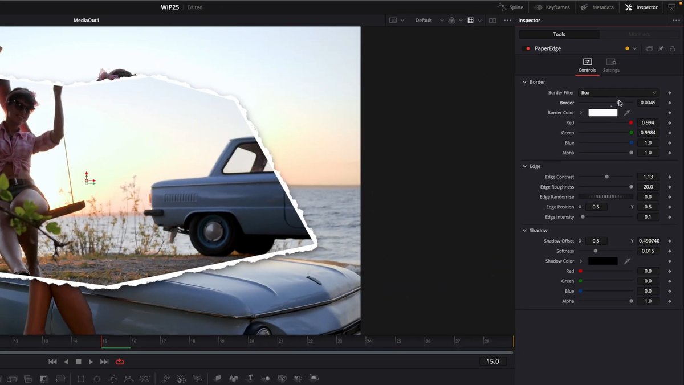Screen dimensions: 684x385
Task: Toggle keyframe diamond for Border slider
Action: point(670,103)
